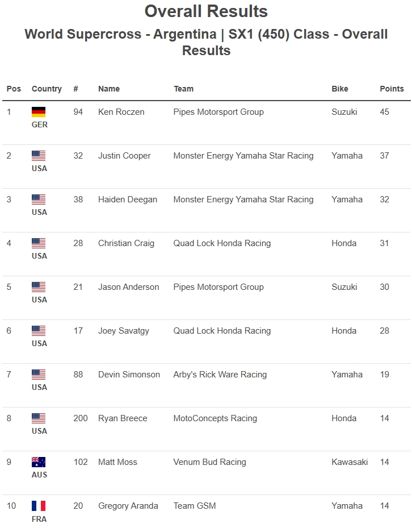Click the Name column header
412x532 pixels.
pos(109,89)
